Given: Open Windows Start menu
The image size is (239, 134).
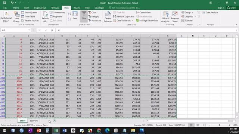Looking at the screenshot, I should point(4,131).
